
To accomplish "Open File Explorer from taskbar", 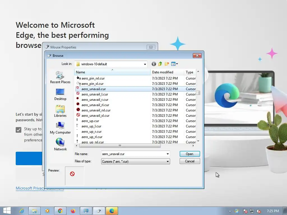I will coord(34,211).
